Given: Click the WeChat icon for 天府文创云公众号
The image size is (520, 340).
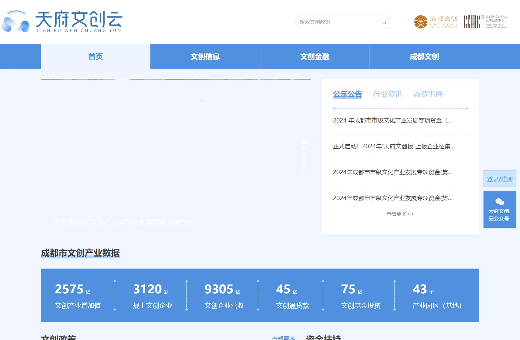Looking at the screenshot, I should coord(500,202).
